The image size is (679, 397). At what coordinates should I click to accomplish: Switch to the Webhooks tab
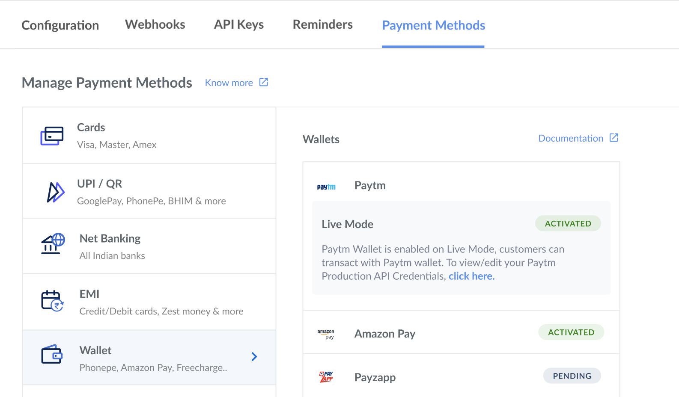click(x=155, y=24)
